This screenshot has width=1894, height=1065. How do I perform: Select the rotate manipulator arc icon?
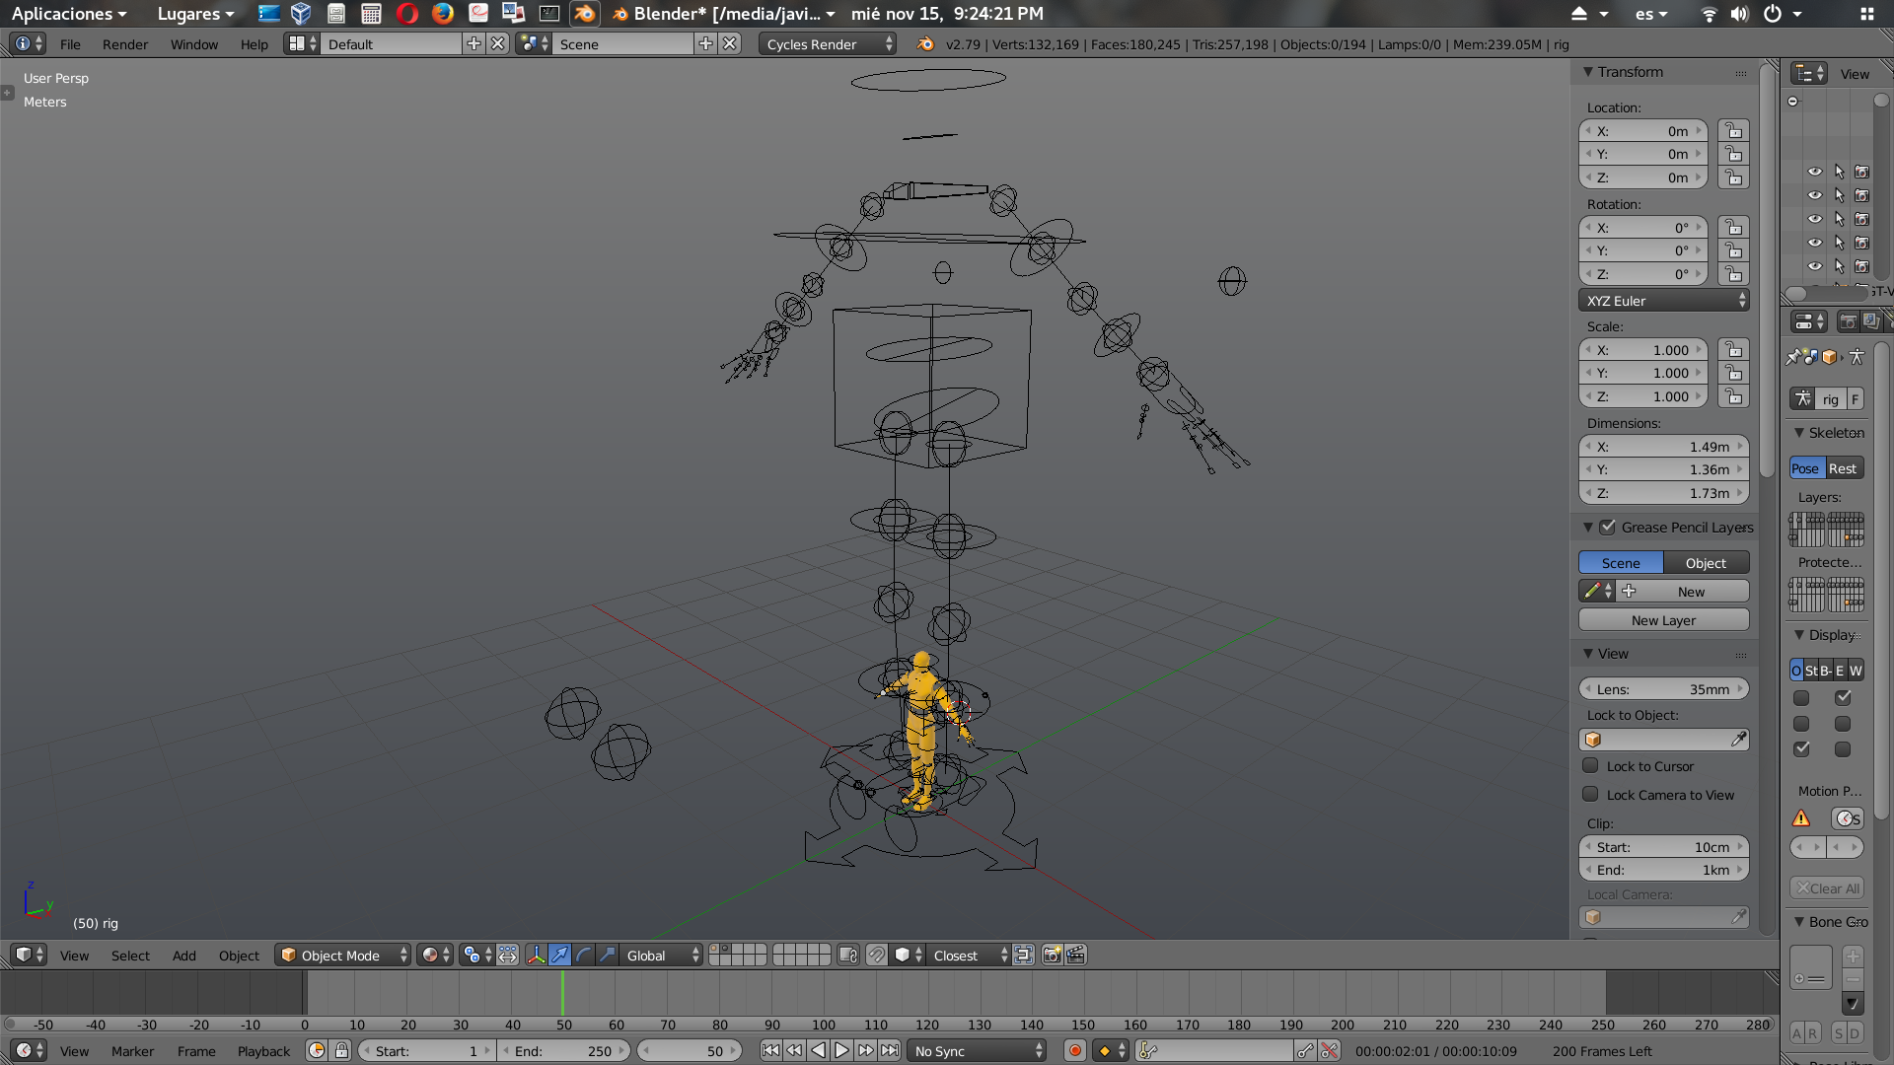tap(583, 955)
